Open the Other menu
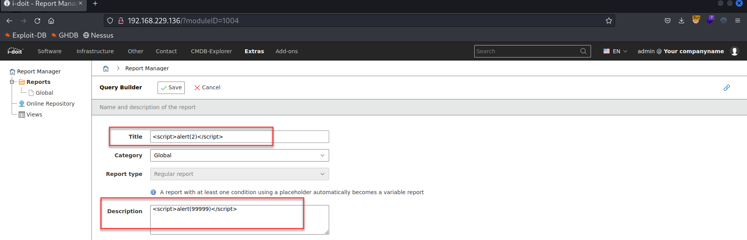 [x=135, y=51]
